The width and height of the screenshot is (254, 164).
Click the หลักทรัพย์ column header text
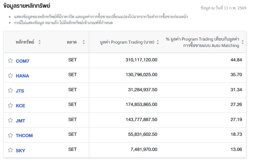[25, 42]
